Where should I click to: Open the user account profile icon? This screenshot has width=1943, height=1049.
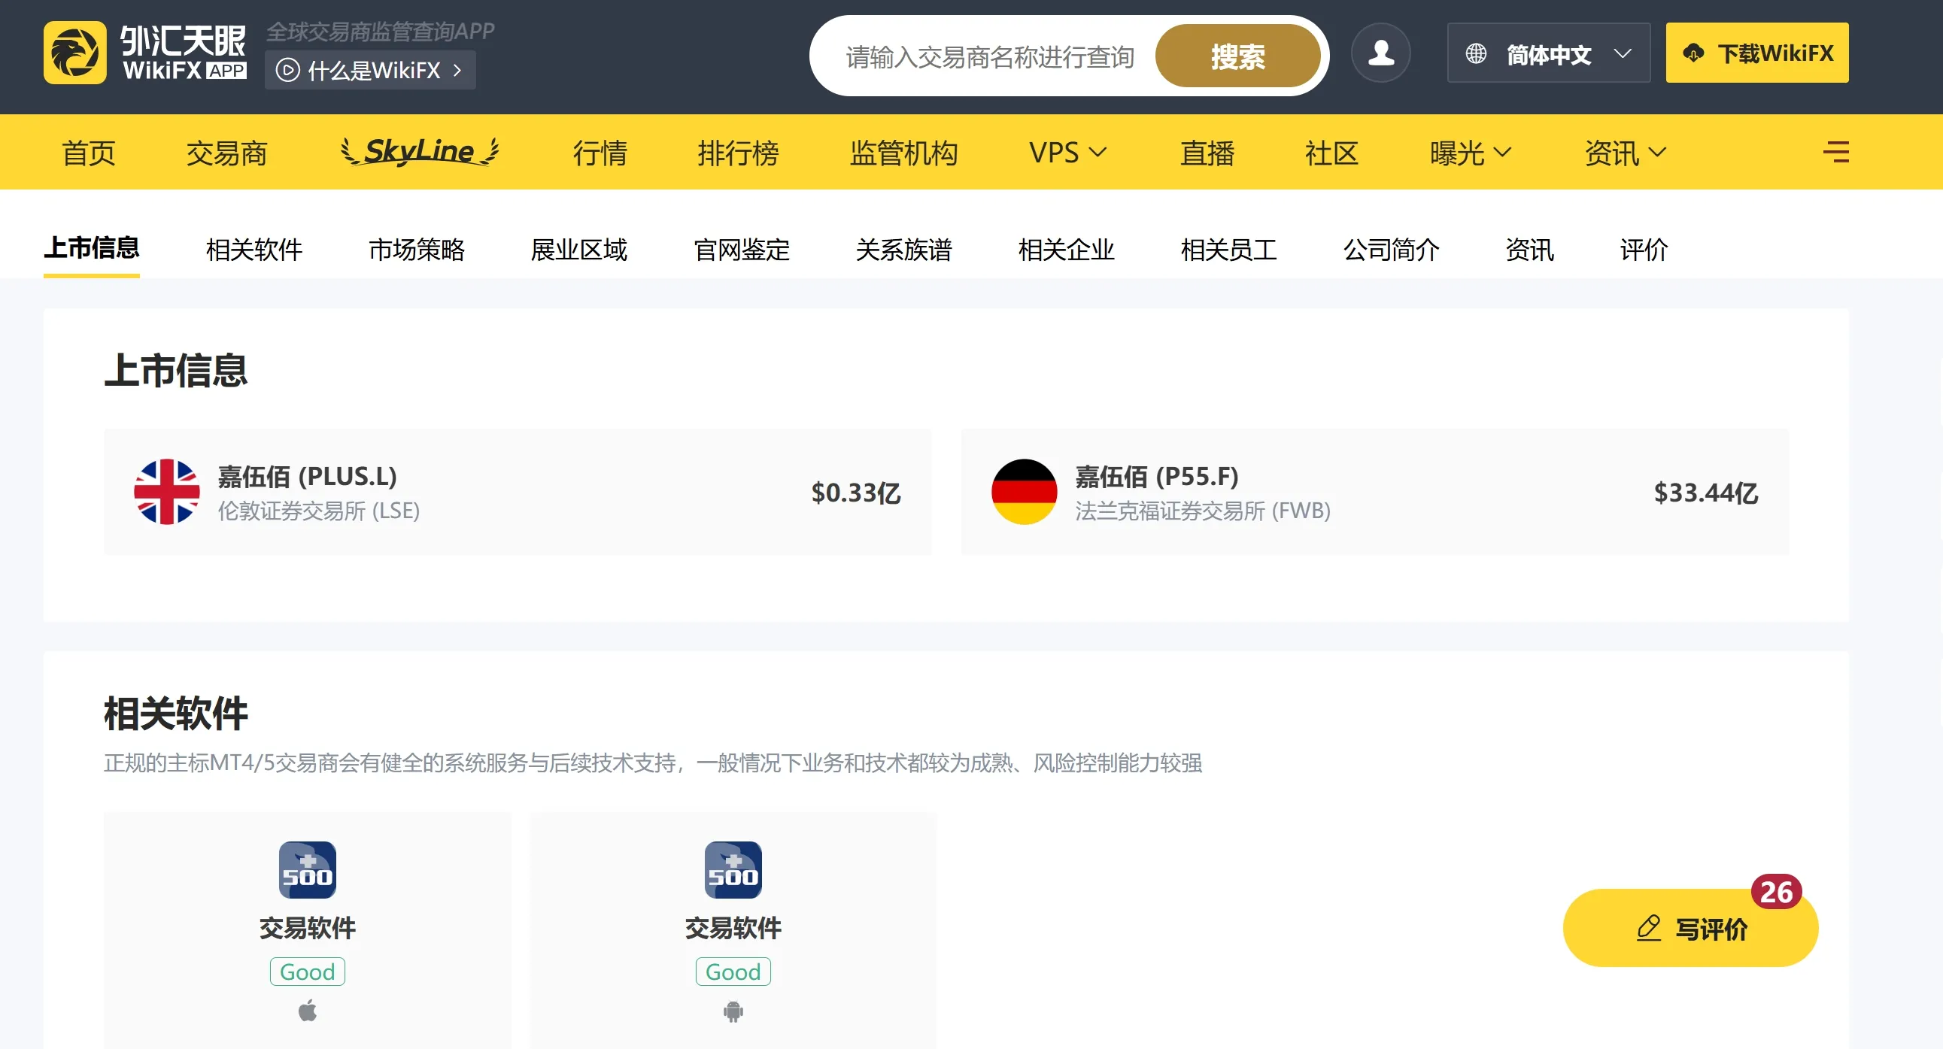[x=1380, y=53]
